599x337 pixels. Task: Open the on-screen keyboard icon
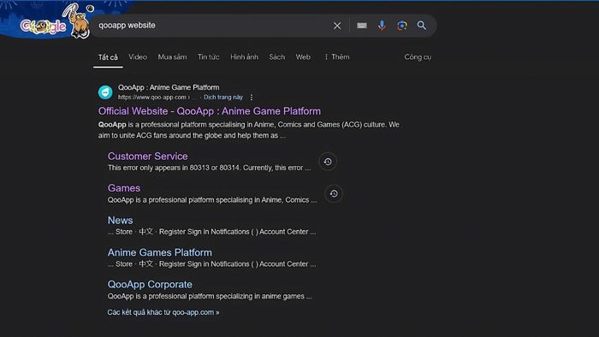(x=362, y=26)
